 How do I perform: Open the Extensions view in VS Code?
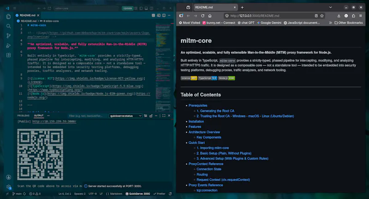pos(8,55)
